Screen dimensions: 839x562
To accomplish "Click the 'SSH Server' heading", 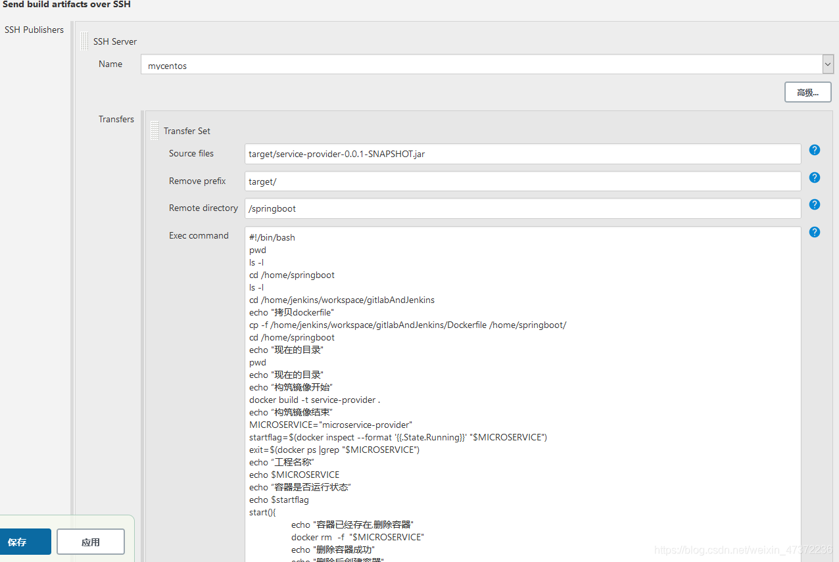I will [115, 41].
